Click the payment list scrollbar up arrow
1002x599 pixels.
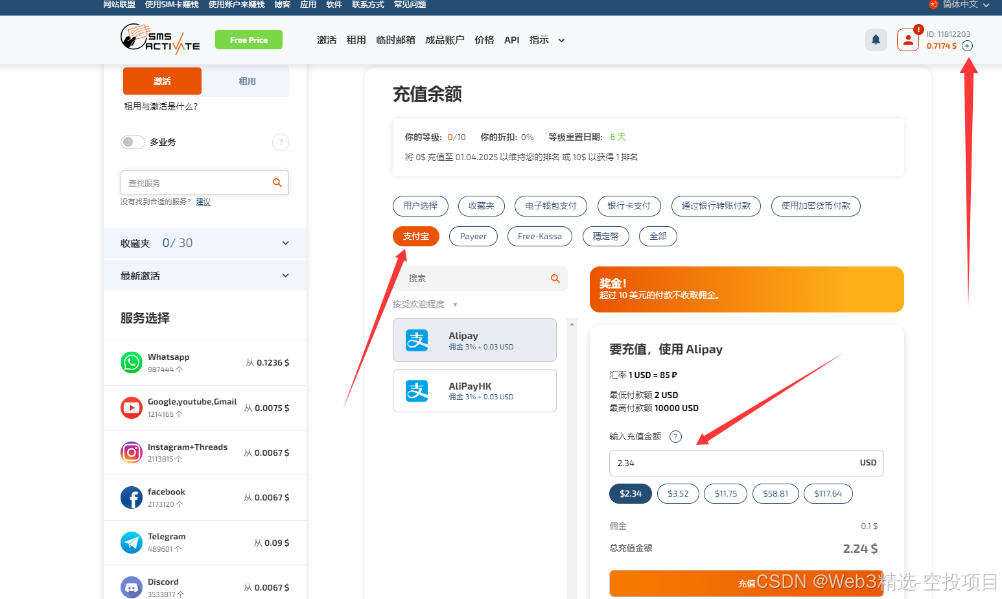pos(572,323)
